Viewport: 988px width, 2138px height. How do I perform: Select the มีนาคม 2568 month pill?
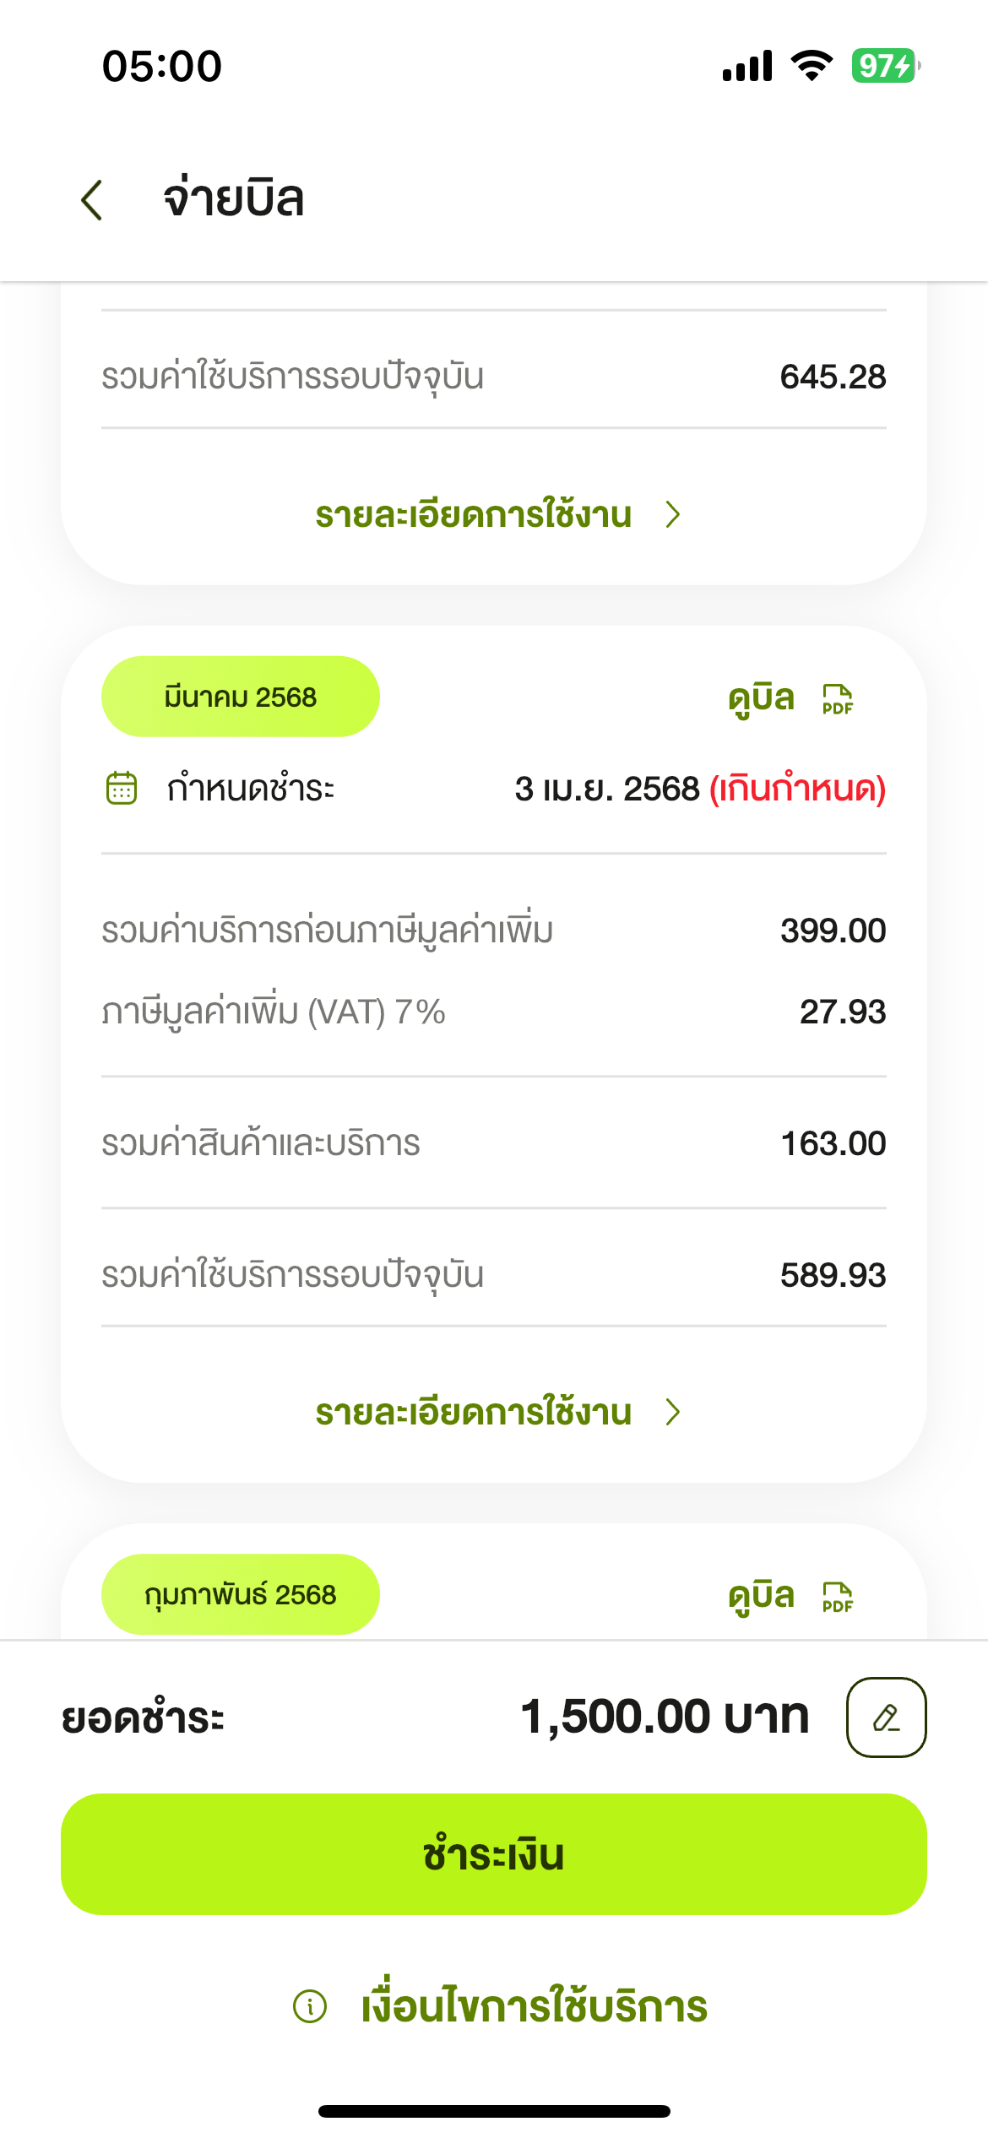click(x=241, y=697)
